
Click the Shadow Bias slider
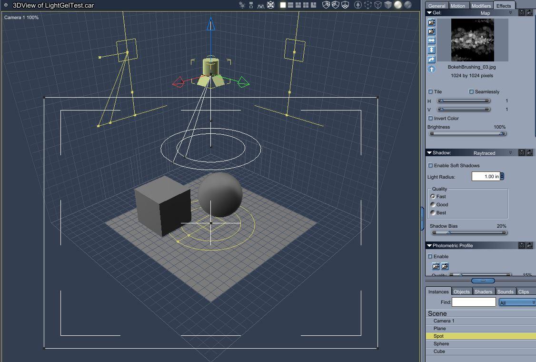[469, 232]
